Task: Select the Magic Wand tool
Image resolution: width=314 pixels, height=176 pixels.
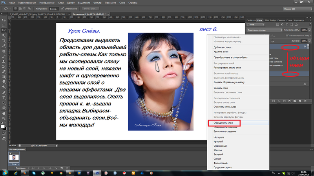Action: [4, 35]
